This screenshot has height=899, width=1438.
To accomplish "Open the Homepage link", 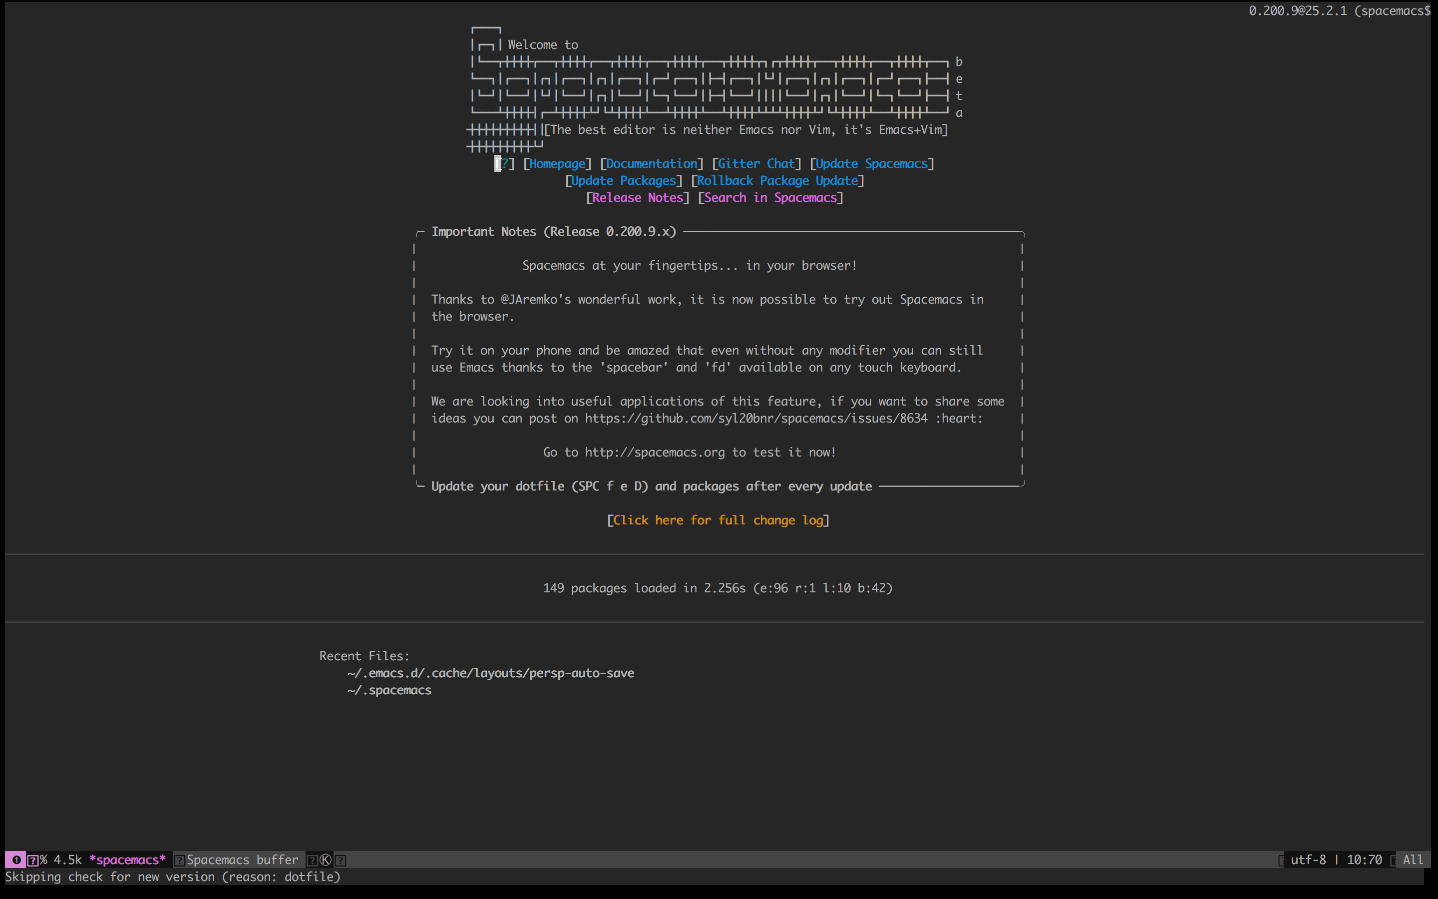I will click(557, 163).
